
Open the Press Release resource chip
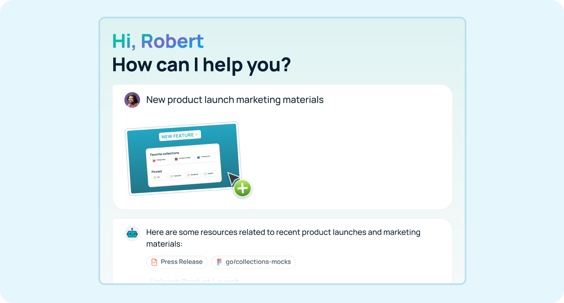pyautogui.click(x=177, y=262)
